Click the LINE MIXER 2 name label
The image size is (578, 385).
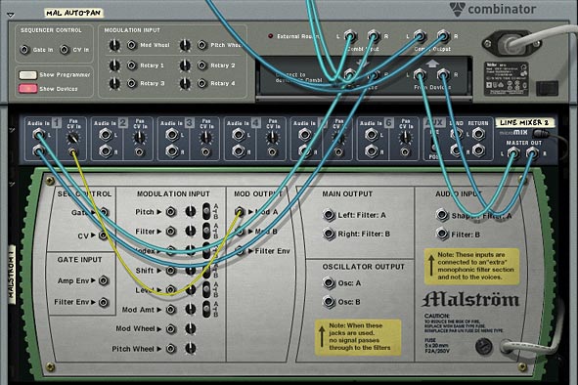(524, 122)
